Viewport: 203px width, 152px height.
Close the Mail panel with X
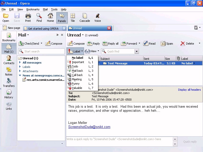click(62, 35)
